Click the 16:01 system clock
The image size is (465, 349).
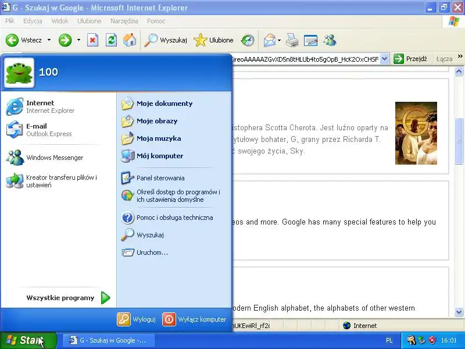(x=449, y=340)
